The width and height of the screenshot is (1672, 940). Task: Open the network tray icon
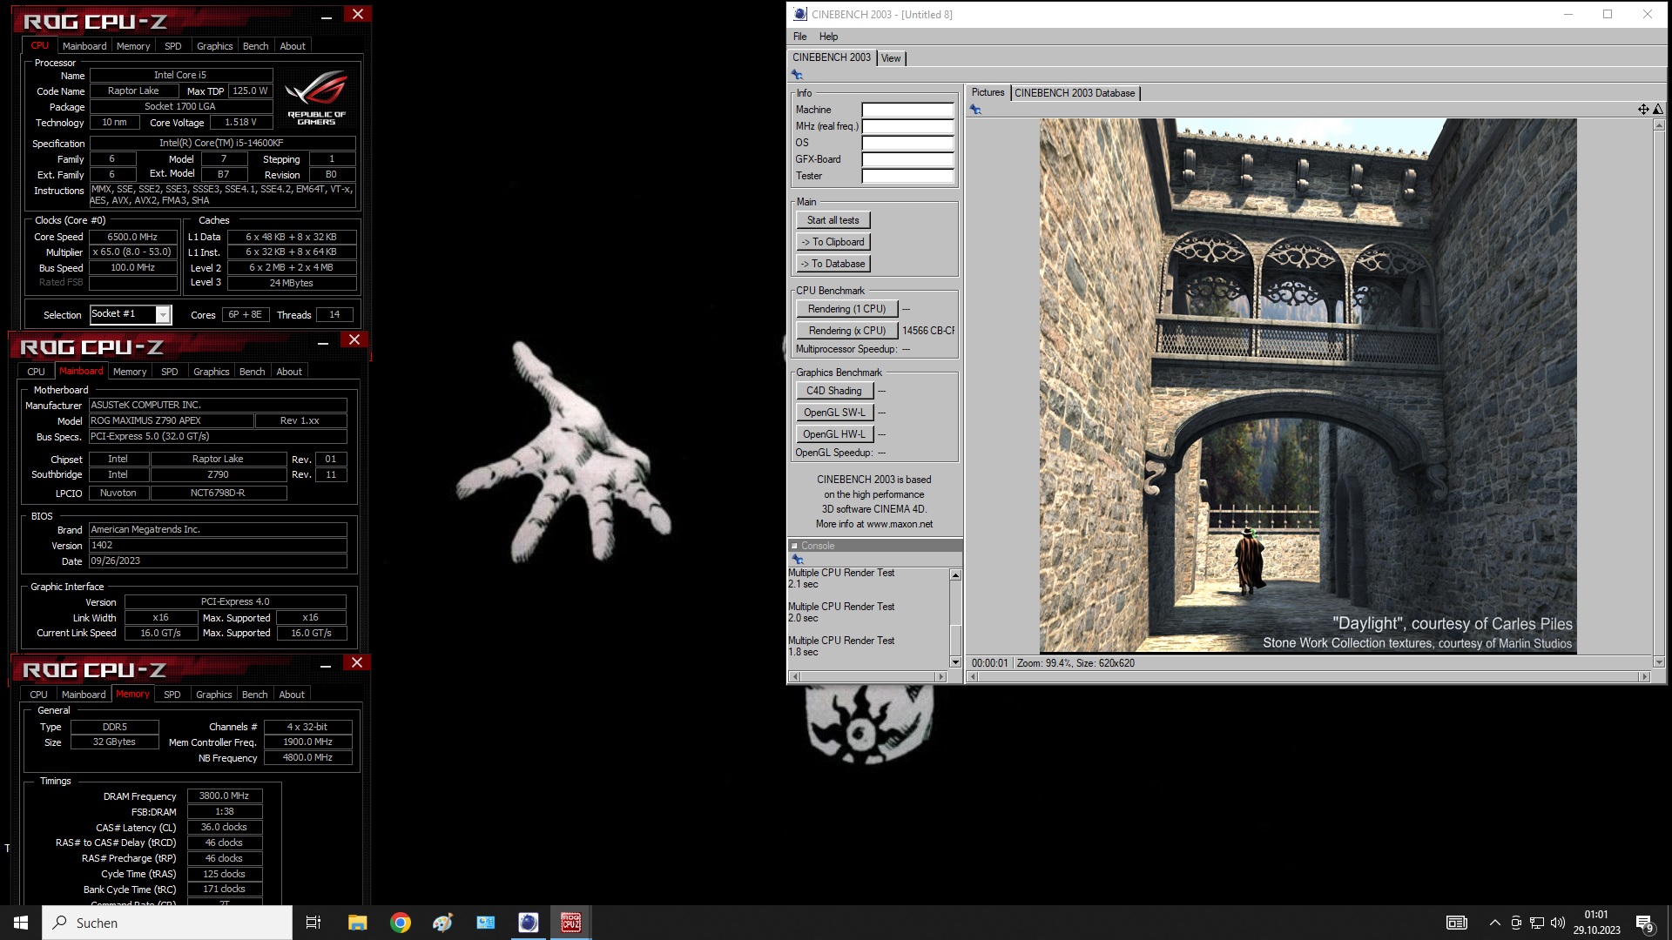point(1537,923)
